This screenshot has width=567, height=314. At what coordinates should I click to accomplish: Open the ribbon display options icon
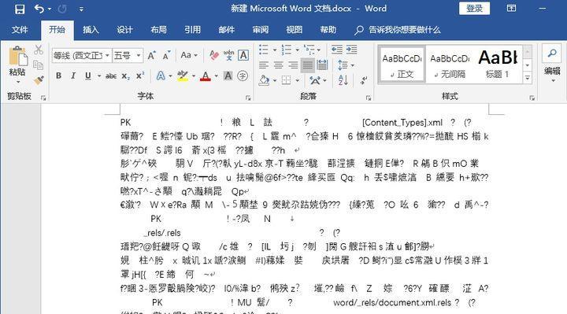tap(511, 9)
